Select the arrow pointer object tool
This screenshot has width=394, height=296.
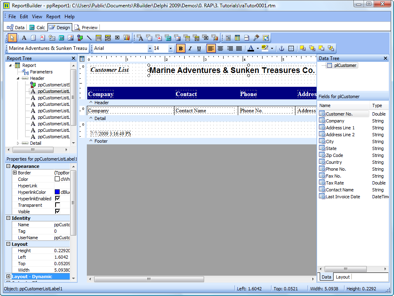point(12,38)
